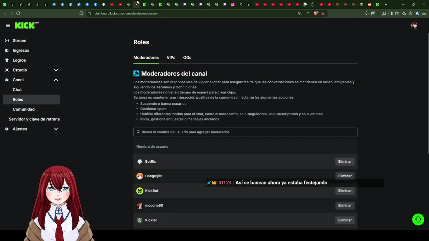
Task: Remove Kicklet as moderator
Action: click(345, 220)
